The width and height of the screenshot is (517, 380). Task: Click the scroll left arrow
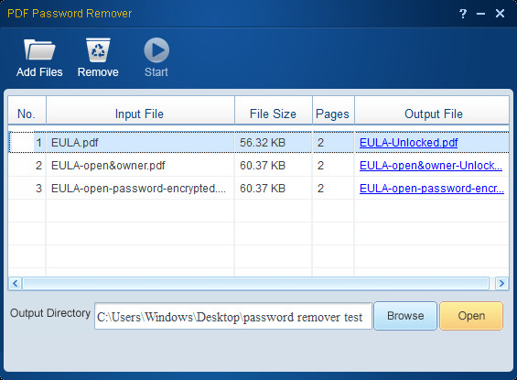pos(16,283)
